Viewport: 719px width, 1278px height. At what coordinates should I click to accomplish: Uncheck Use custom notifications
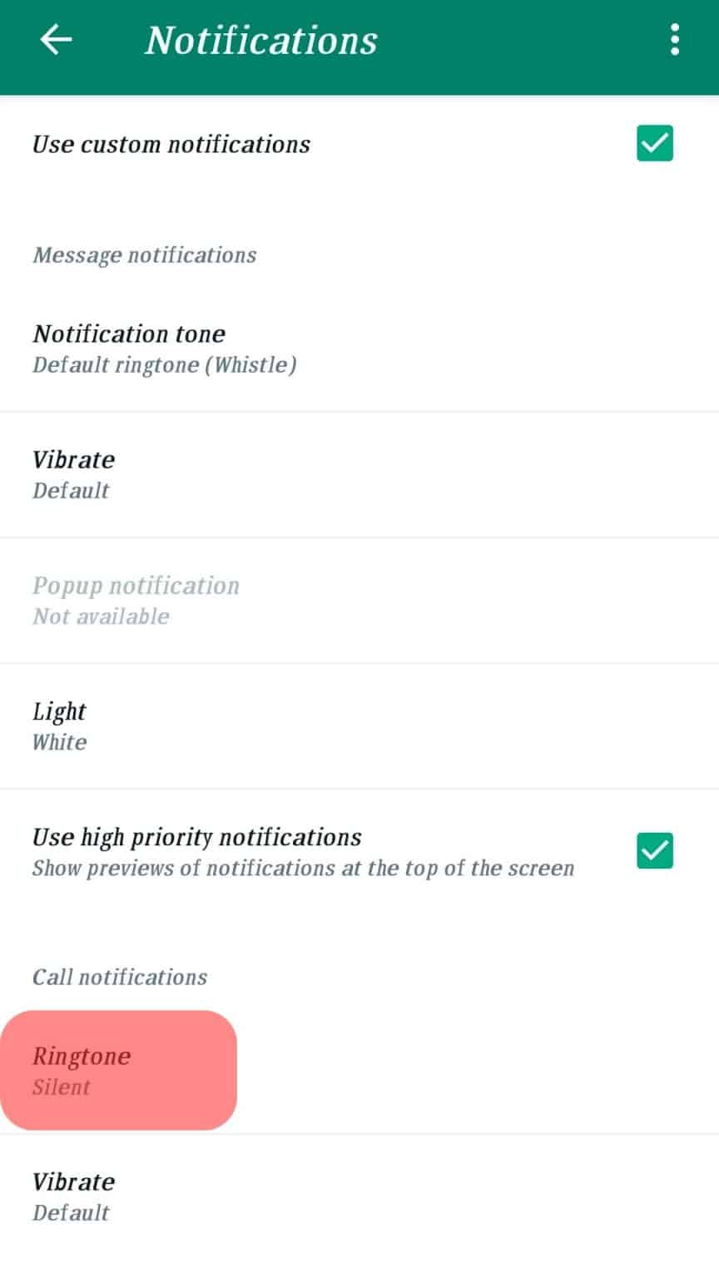(x=654, y=144)
